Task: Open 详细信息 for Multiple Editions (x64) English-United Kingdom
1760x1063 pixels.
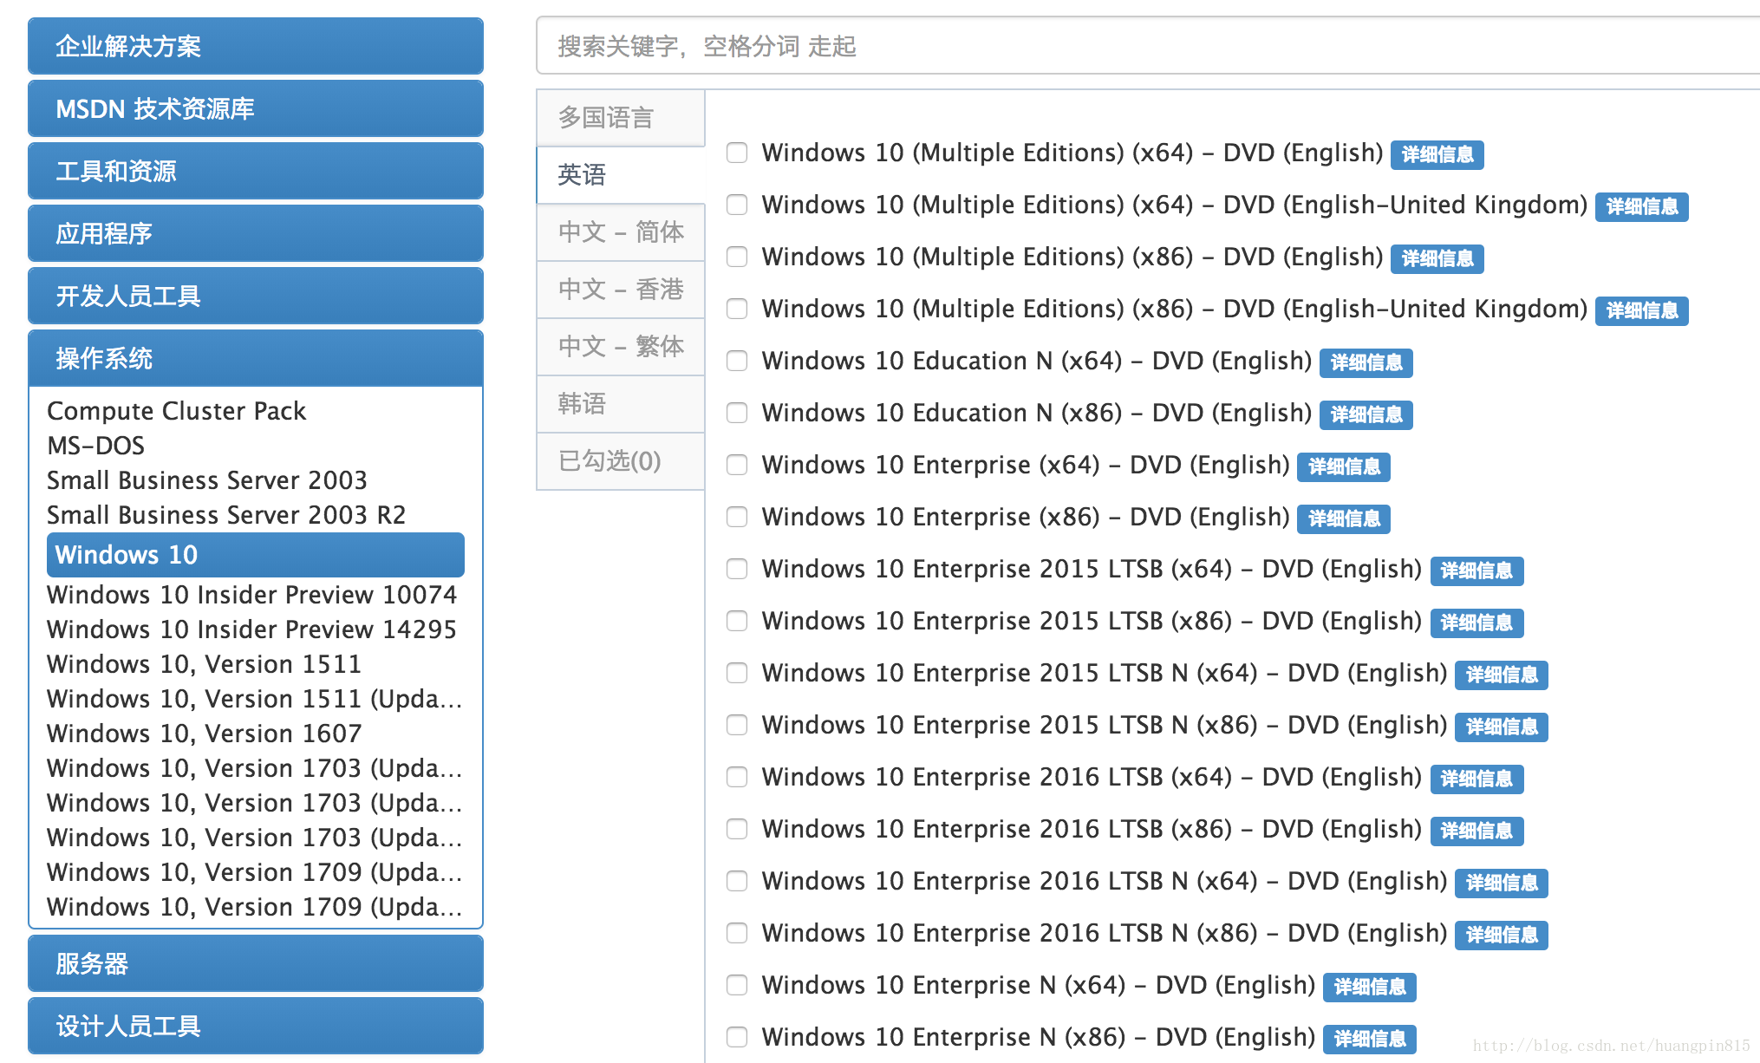Action: click(x=1642, y=206)
